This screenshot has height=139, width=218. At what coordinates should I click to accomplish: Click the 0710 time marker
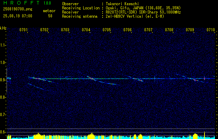click(x=211, y=30)
